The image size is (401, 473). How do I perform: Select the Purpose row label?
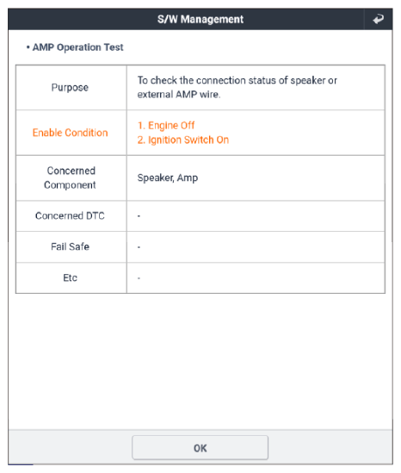click(70, 88)
